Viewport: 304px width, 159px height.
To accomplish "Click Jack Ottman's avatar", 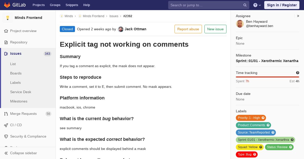I will tap(121, 29).
